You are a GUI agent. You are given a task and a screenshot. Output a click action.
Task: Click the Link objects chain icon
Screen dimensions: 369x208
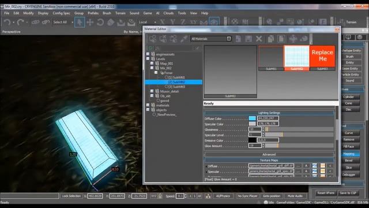point(36,22)
